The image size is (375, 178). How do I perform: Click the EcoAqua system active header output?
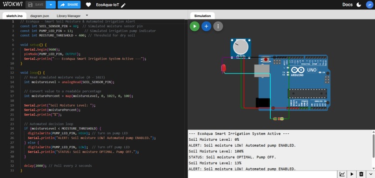coord(239,134)
